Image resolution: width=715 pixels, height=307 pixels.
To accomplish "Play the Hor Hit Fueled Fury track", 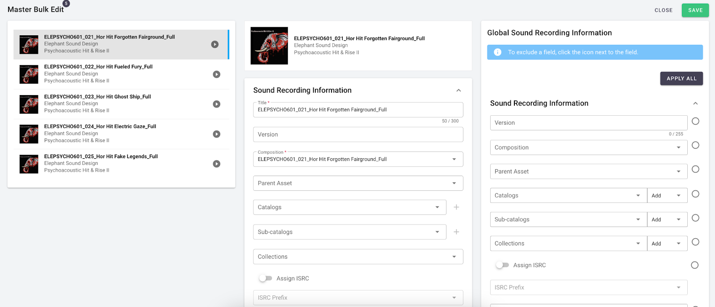I will coord(216,74).
